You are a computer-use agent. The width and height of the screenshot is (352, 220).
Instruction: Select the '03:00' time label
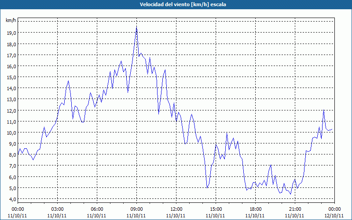[x=58, y=209]
